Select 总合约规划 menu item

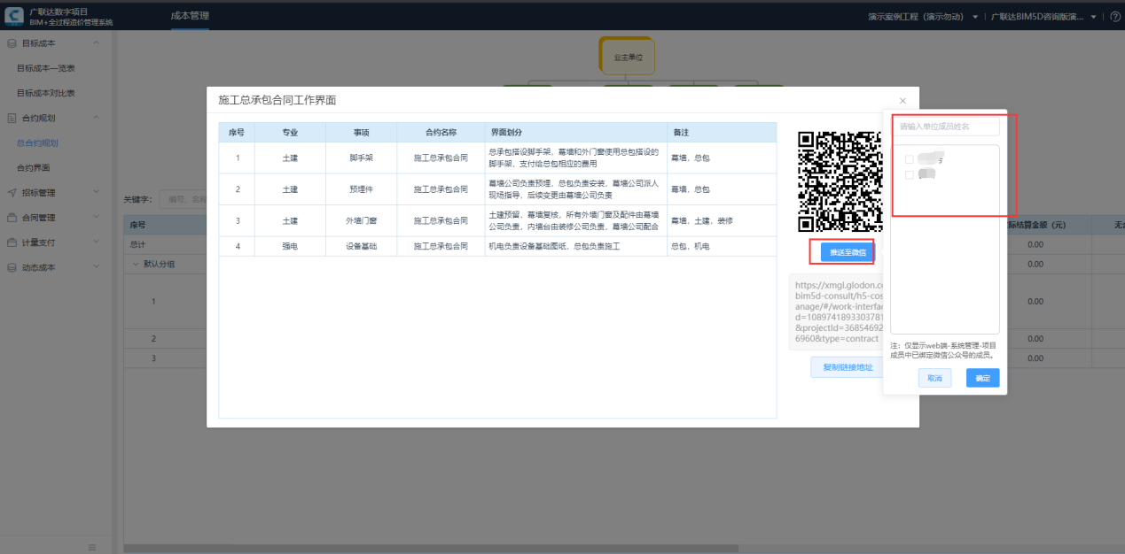click(x=37, y=142)
